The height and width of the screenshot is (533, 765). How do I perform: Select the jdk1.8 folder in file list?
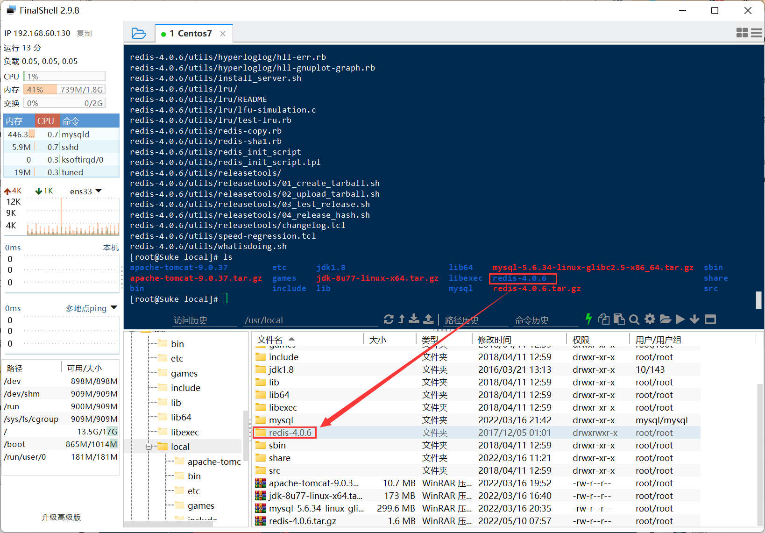point(476,370)
